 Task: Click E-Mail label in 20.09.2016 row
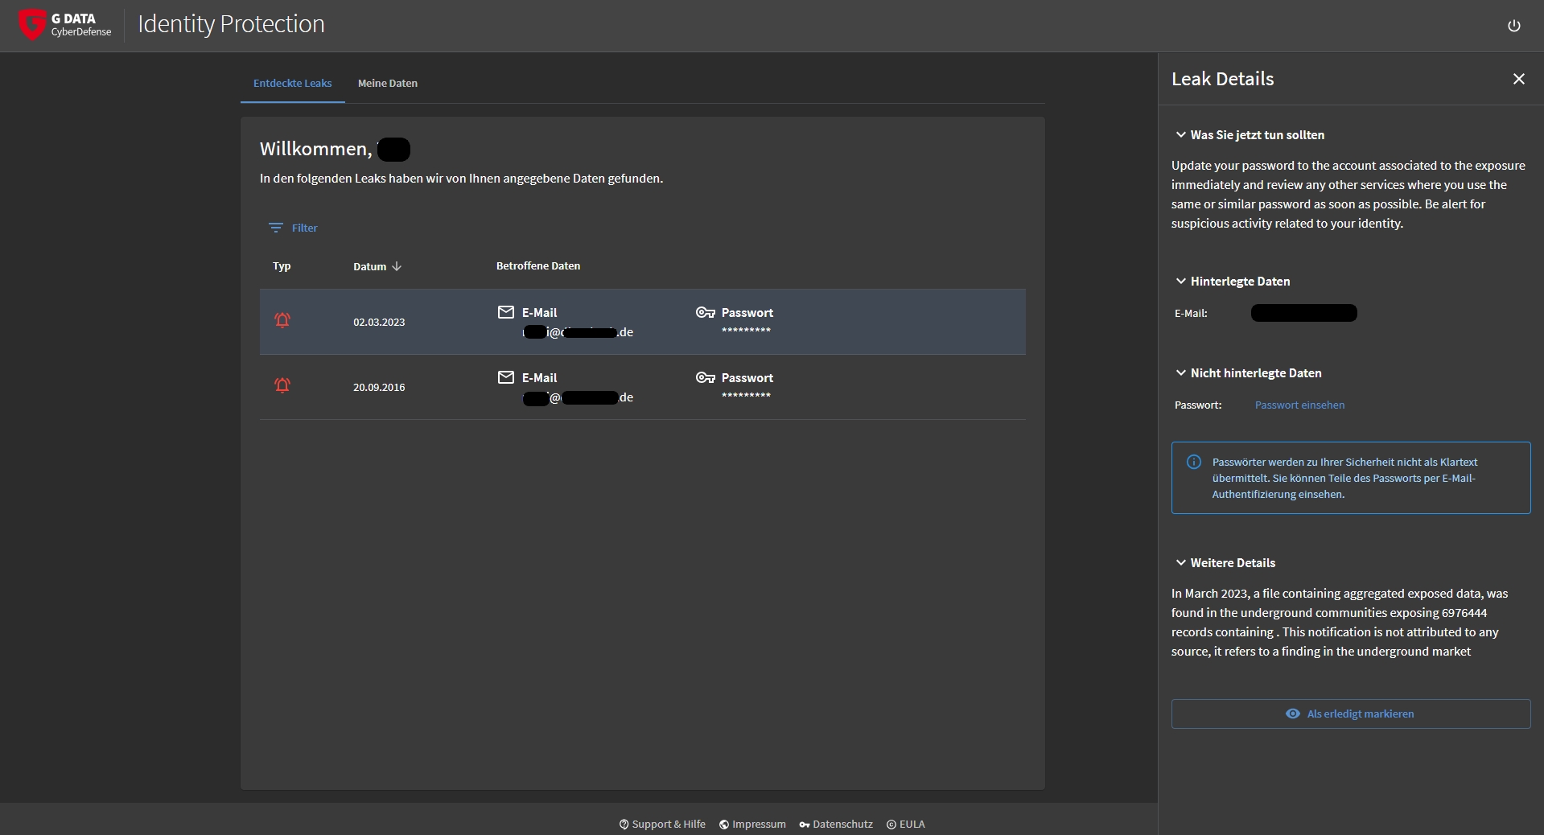point(539,378)
